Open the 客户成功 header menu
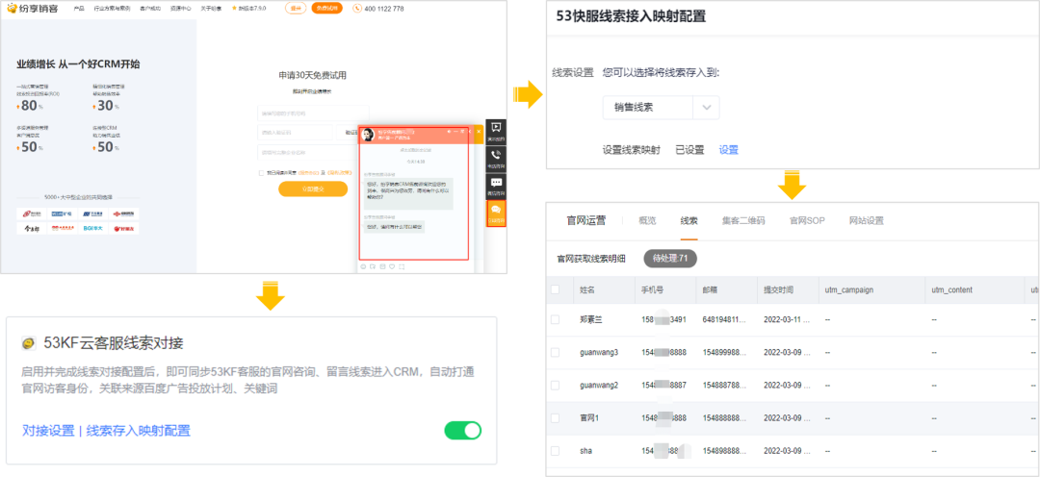 [x=150, y=9]
